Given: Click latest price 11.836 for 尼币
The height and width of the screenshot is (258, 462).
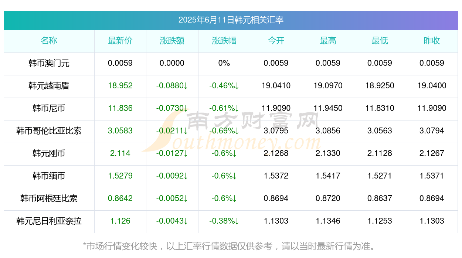Looking at the screenshot, I should tap(120, 108).
